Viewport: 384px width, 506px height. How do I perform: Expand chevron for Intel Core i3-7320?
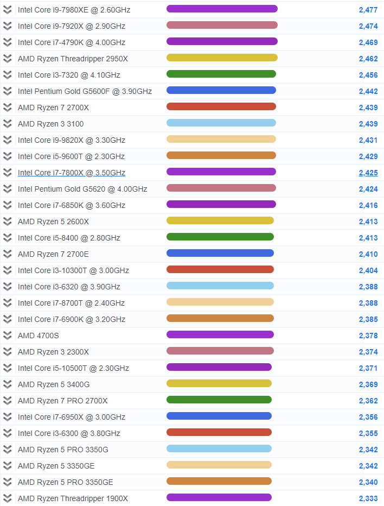pos(8,75)
